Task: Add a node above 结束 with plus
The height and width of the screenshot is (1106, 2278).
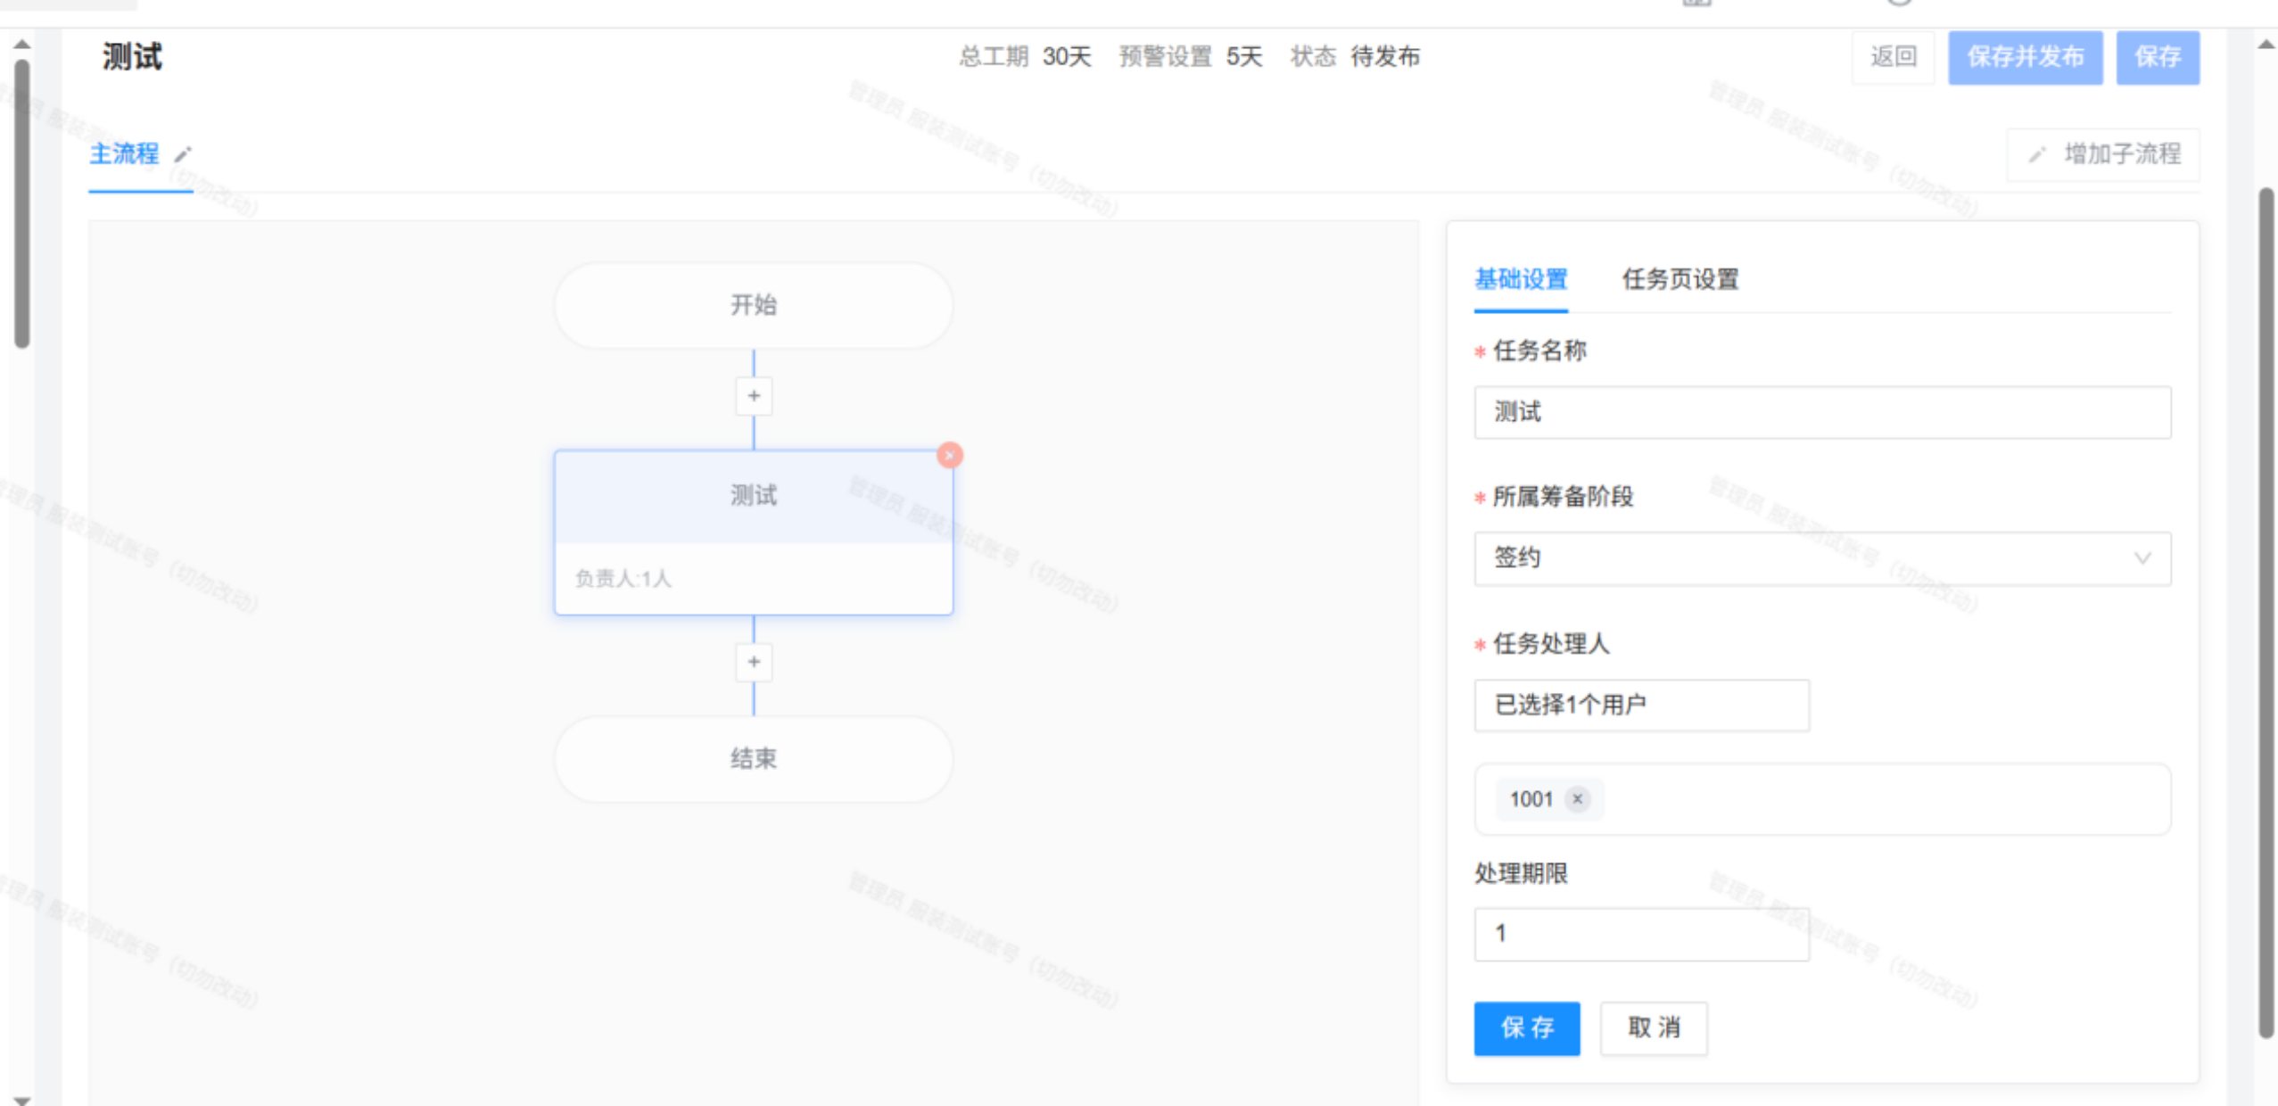Action: (x=754, y=662)
